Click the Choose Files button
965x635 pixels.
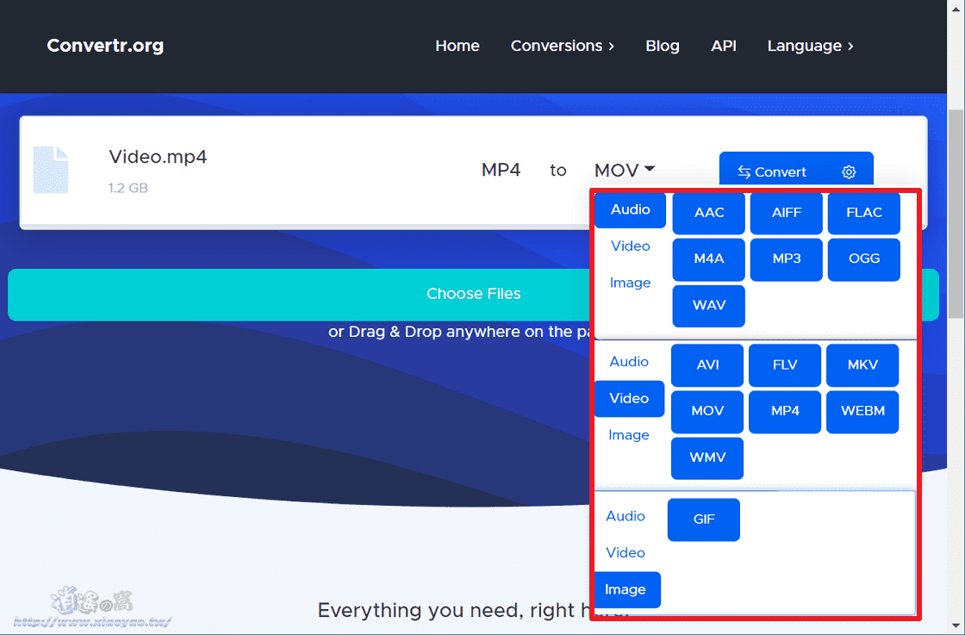coord(474,294)
